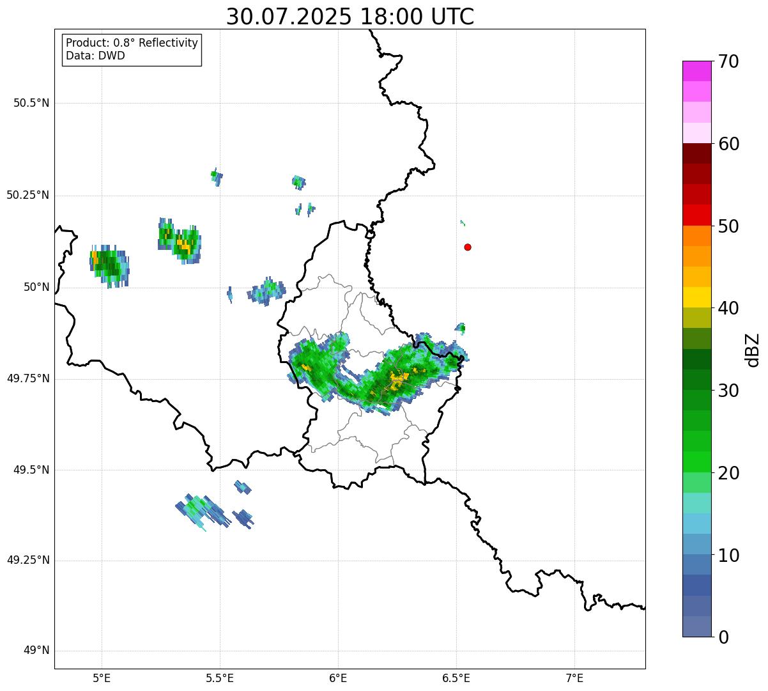Select the 50°N latitude label
Screen dimensions: 768x691
(36, 287)
